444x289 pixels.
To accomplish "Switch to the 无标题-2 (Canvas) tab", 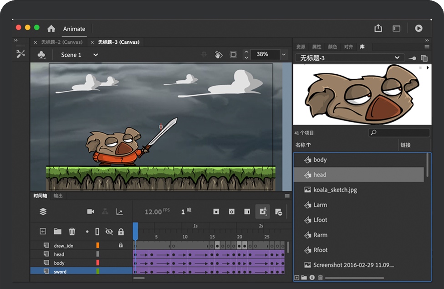I will pos(61,42).
